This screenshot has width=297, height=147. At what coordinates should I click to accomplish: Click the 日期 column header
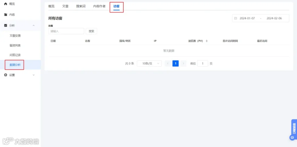53,41
